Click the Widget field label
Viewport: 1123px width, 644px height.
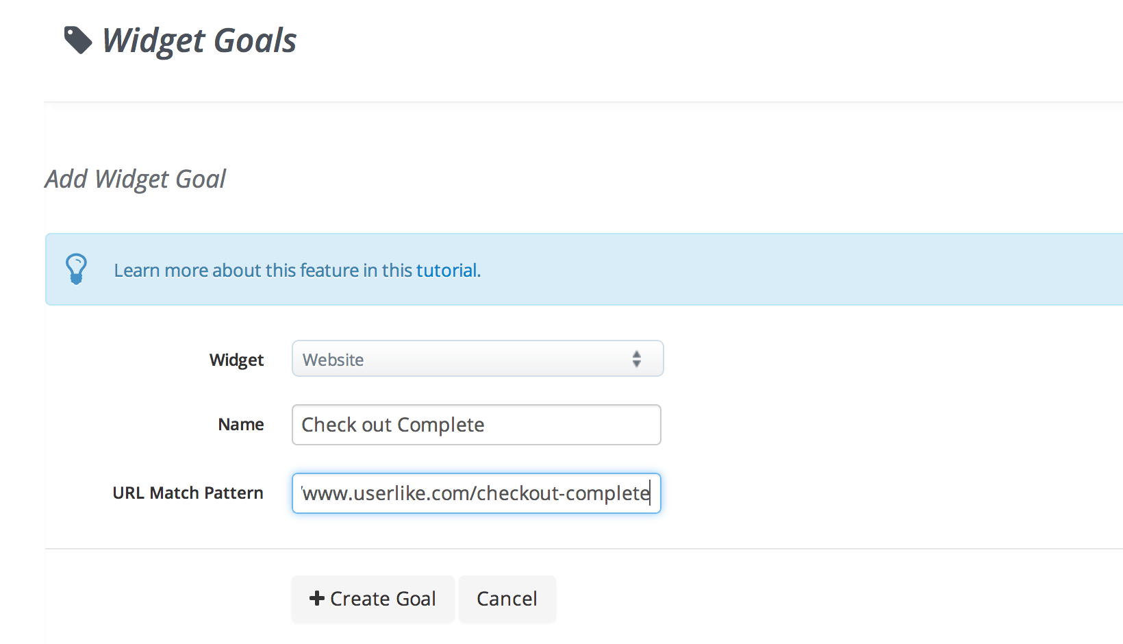click(236, 360)
